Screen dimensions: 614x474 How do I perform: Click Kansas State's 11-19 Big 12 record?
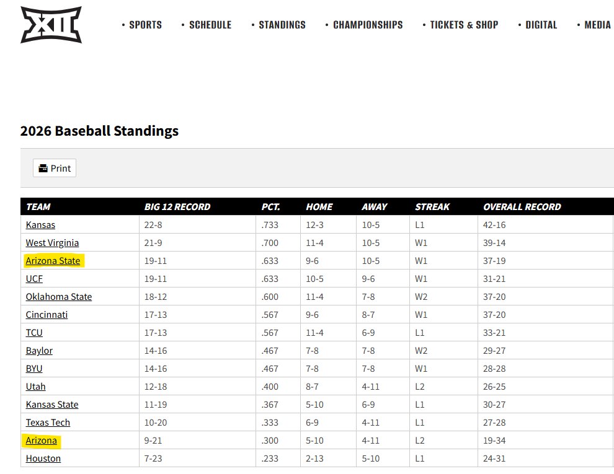[156, 405]
